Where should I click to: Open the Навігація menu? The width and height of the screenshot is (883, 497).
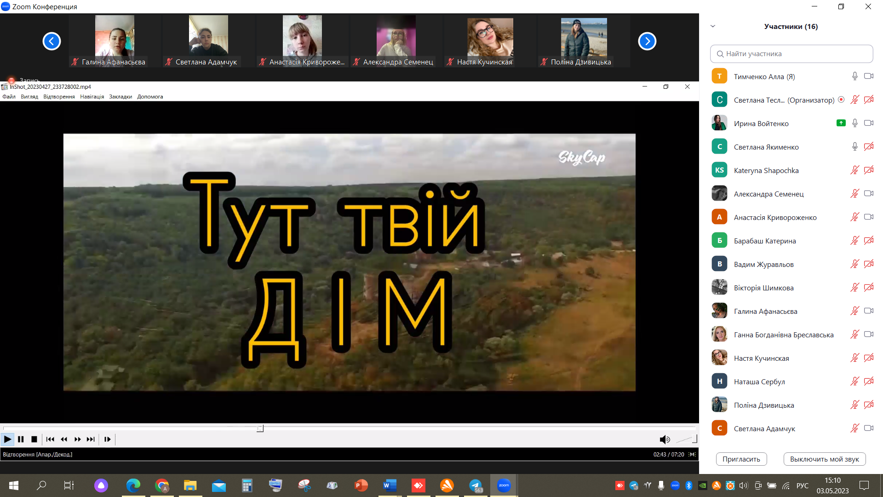click(x=92, y=97)
